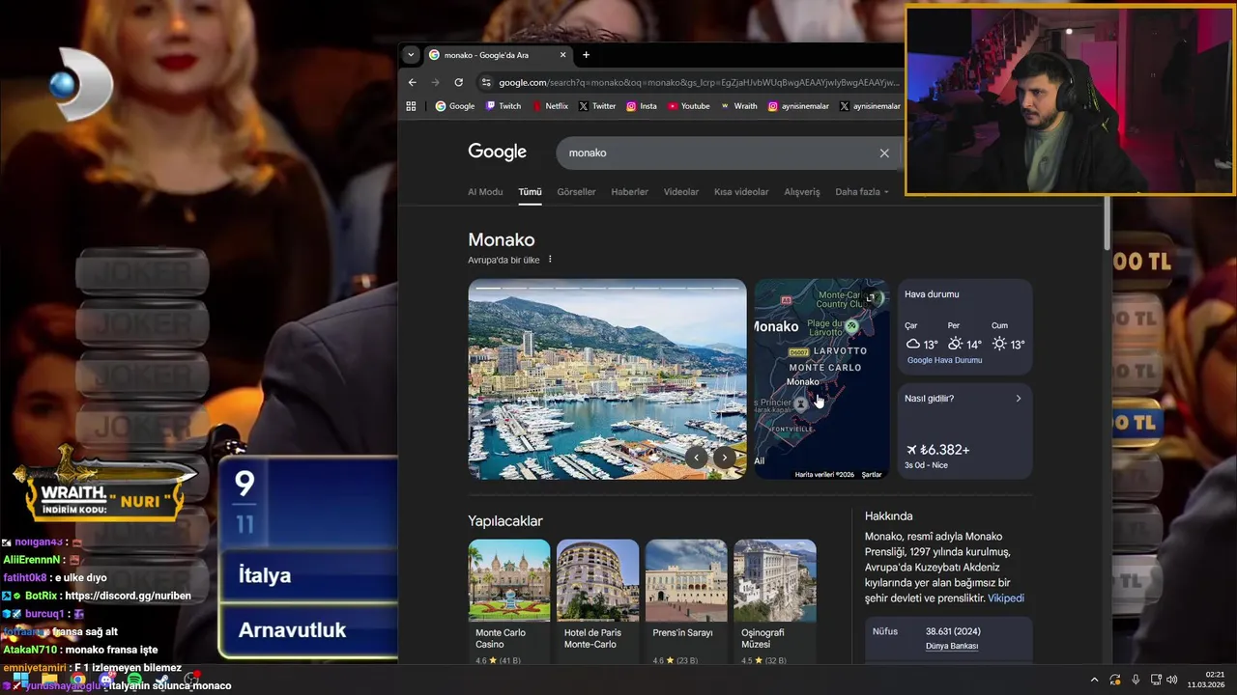
Task: Open the Instagram aynisinemalar bookmark
Action: [x=798, y=106]
